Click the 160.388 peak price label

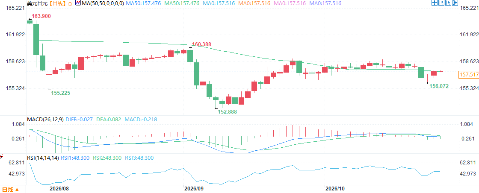[201, 44]
